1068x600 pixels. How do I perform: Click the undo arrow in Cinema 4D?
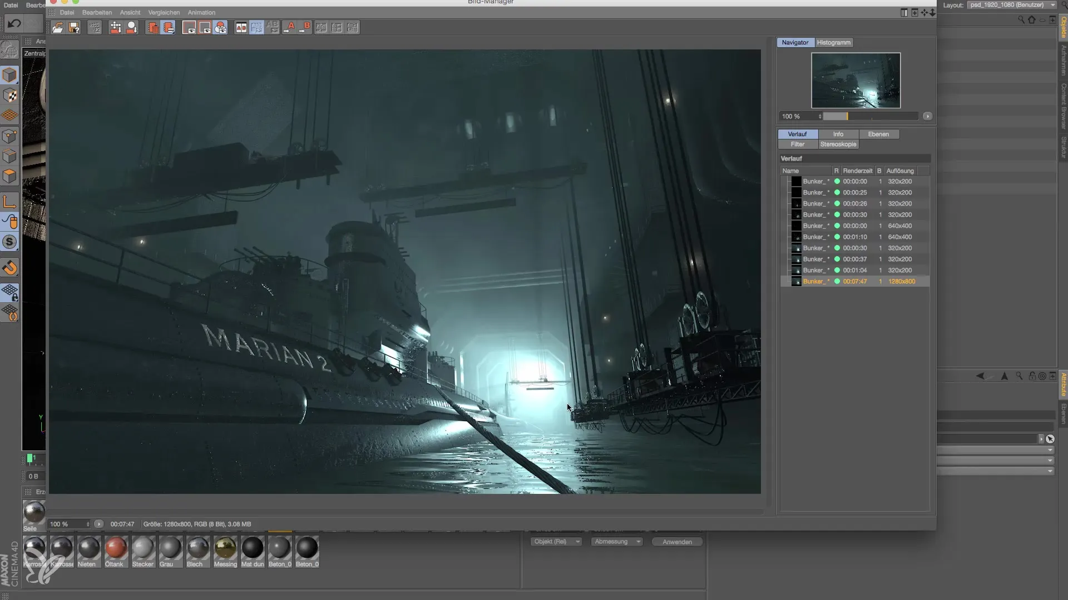tap(14, 23)
